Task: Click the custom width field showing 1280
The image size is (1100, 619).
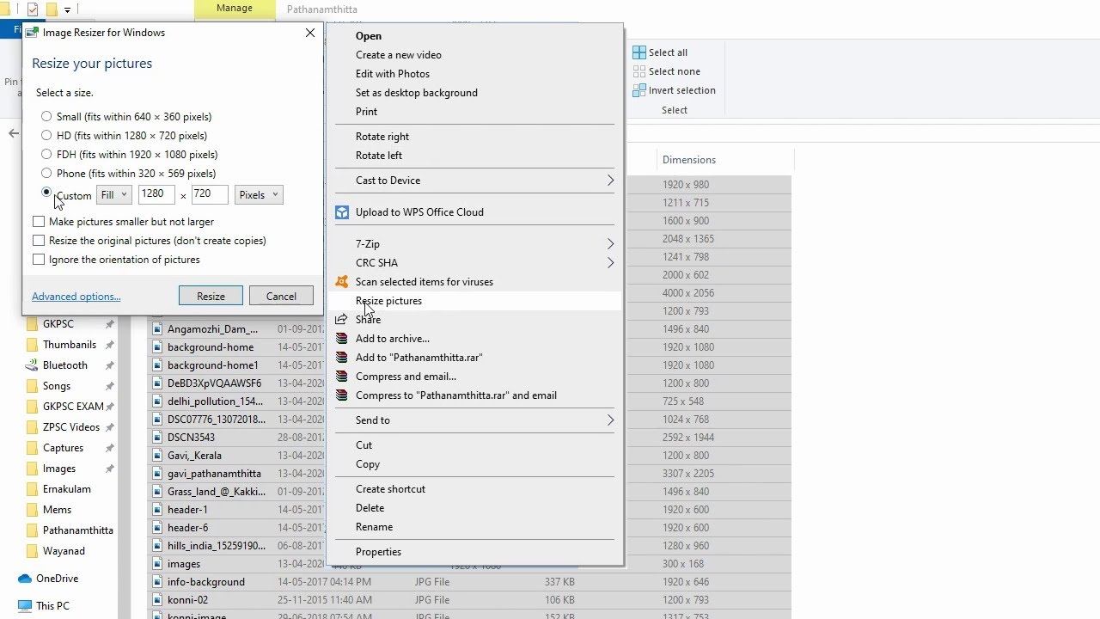Action: [156, 195]
